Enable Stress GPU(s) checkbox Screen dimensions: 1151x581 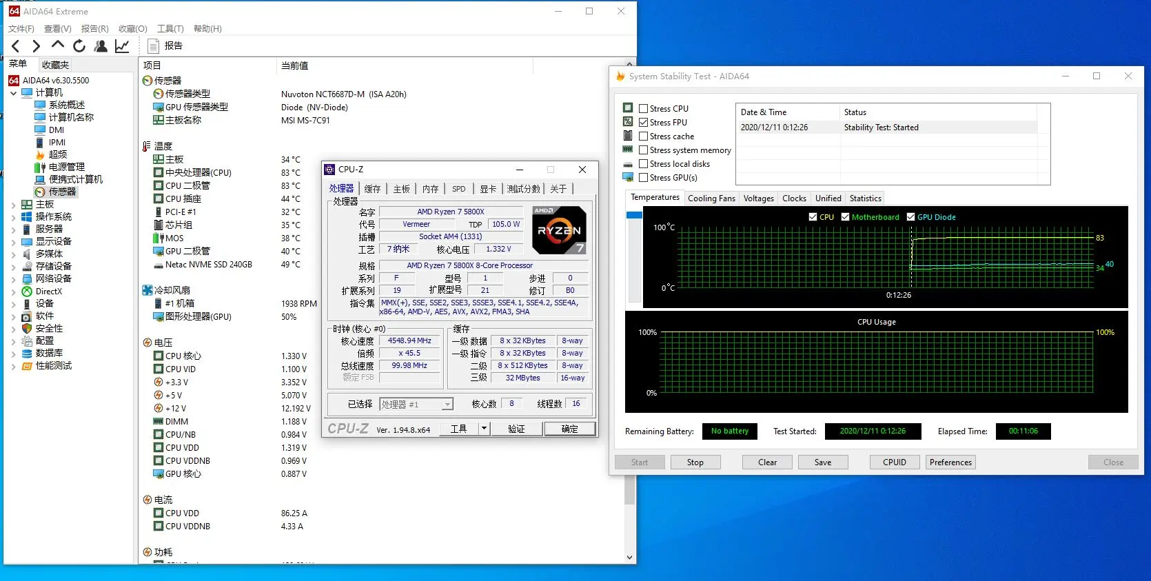pyautogui.click(x=643, y=178)
